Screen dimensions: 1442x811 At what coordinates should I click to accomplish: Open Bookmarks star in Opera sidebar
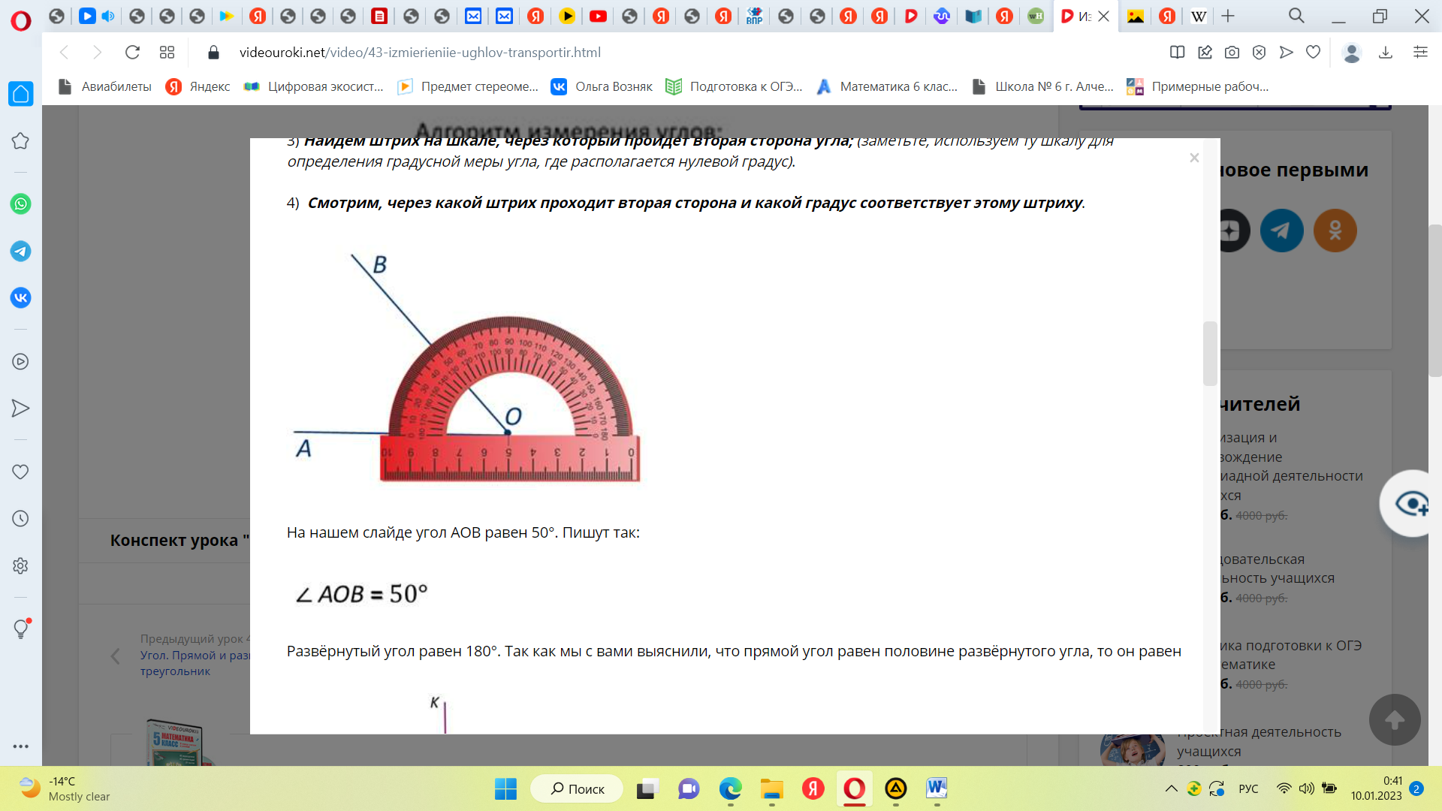tap(20, 141)
